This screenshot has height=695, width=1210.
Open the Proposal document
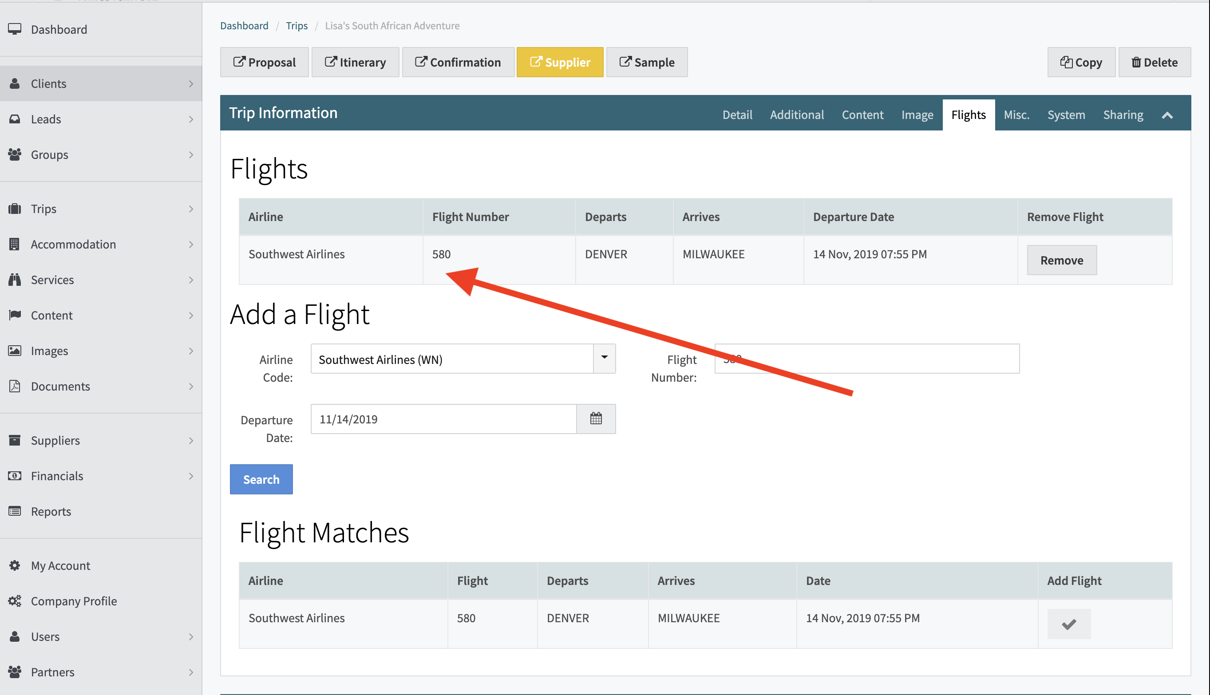264,62
